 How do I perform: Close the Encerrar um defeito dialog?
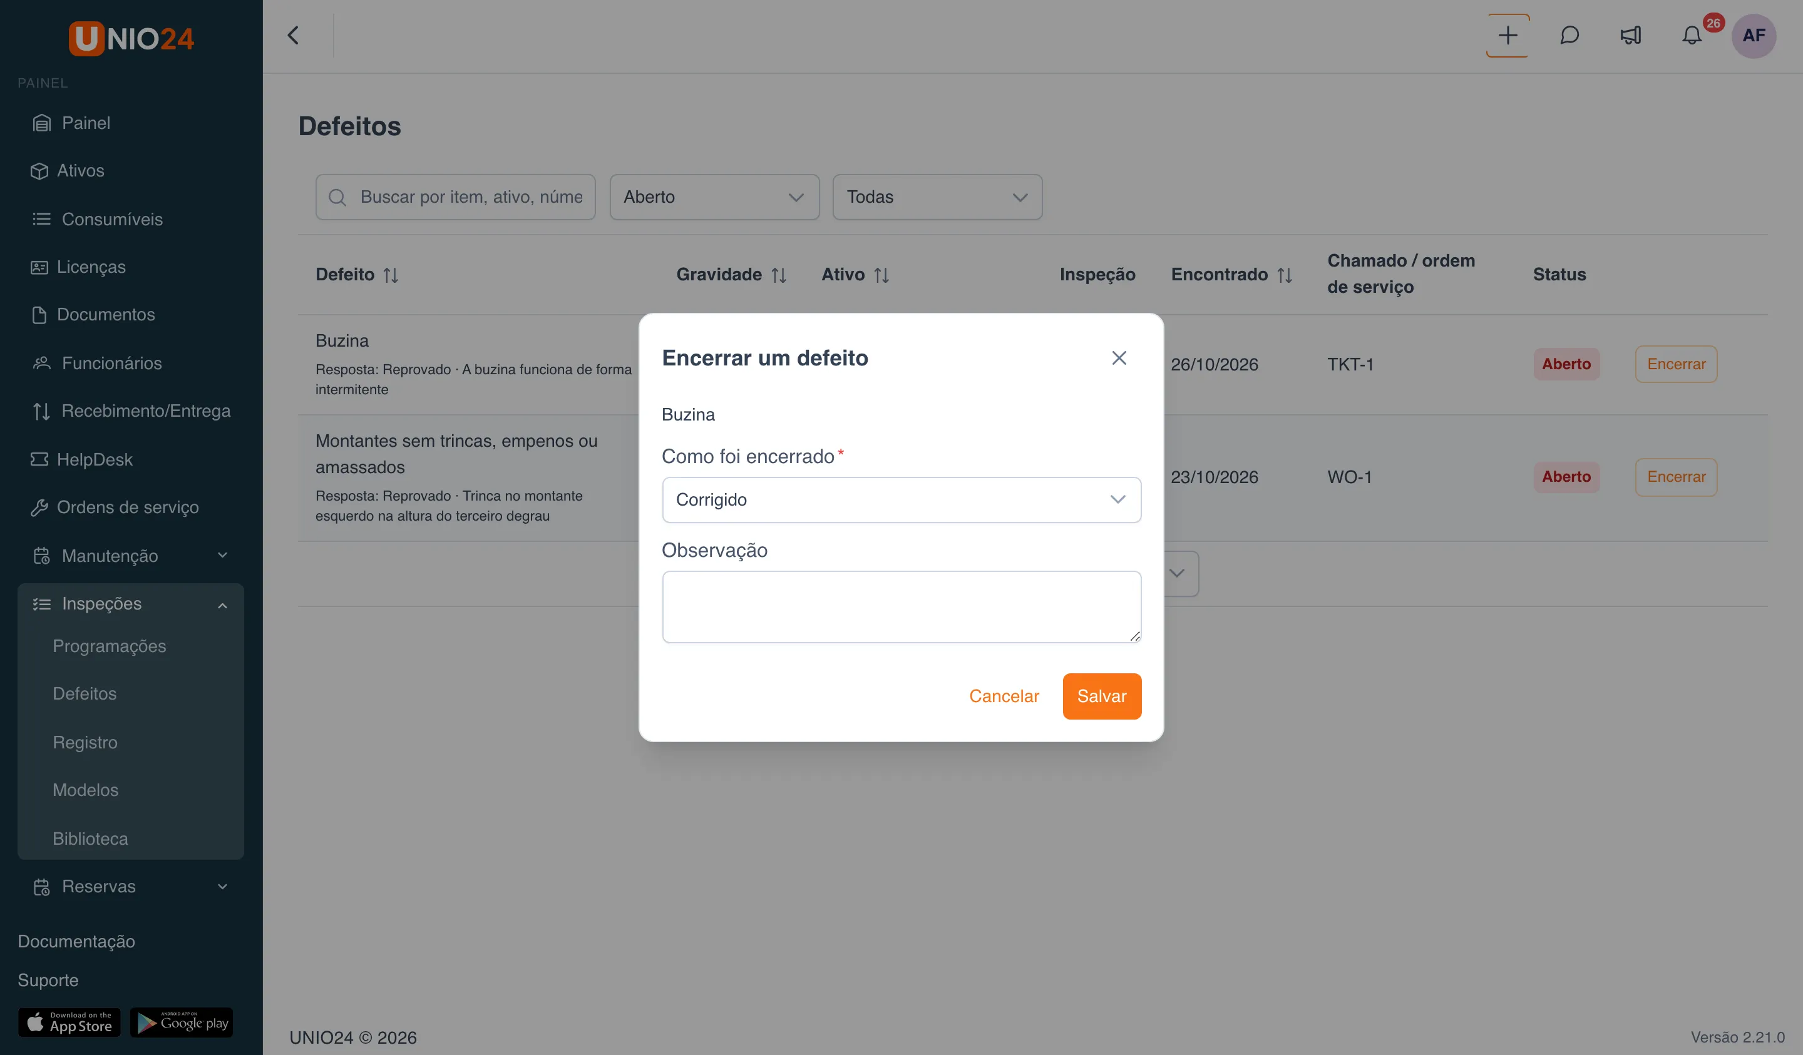click(x=1119, y=358)
